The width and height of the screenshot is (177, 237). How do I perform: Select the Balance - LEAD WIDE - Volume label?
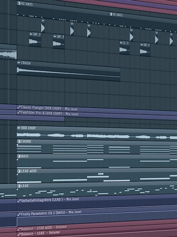pyautogui.click(x=44, y=228)
